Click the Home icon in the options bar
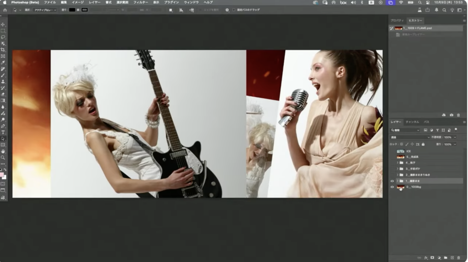 (x=5, y=10)
